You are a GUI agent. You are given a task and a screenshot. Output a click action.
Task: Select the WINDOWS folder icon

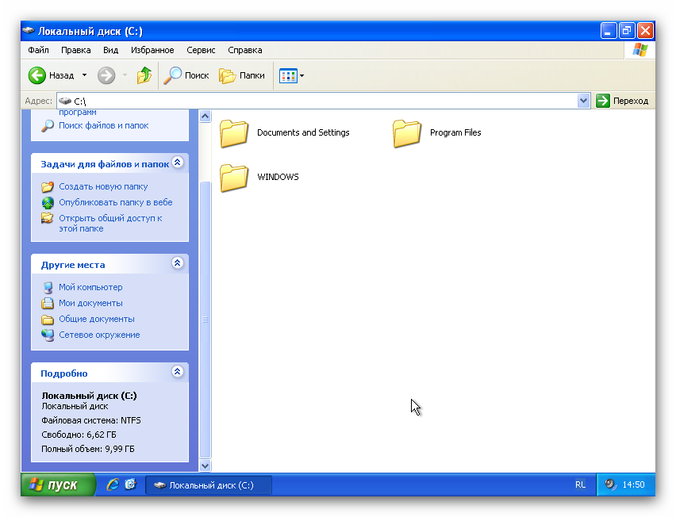tap(234, 178)
